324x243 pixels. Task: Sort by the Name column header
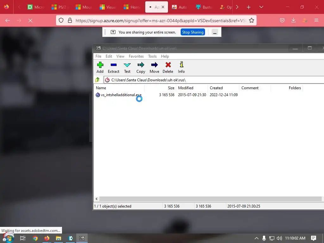click(x=119, y=88)
